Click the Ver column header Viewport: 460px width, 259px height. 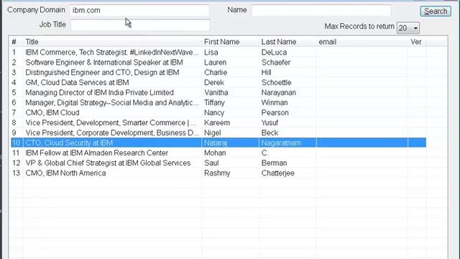(415, 42)
